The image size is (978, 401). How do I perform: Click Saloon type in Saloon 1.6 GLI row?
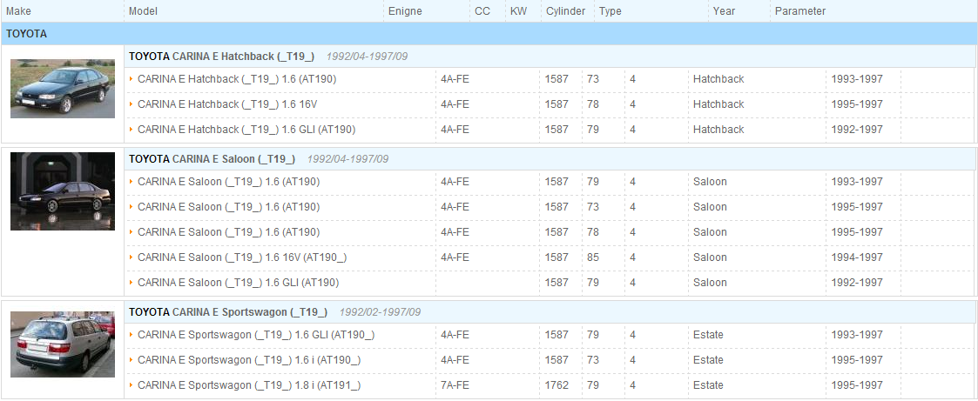coord(710,283)
